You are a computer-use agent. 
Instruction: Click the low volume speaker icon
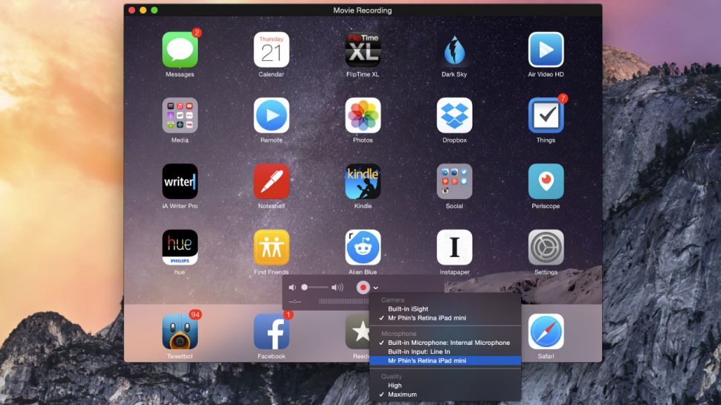(x=292, y=288)
